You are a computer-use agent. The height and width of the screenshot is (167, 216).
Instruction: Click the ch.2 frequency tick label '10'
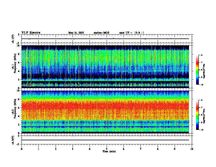(x=19, y=91)
